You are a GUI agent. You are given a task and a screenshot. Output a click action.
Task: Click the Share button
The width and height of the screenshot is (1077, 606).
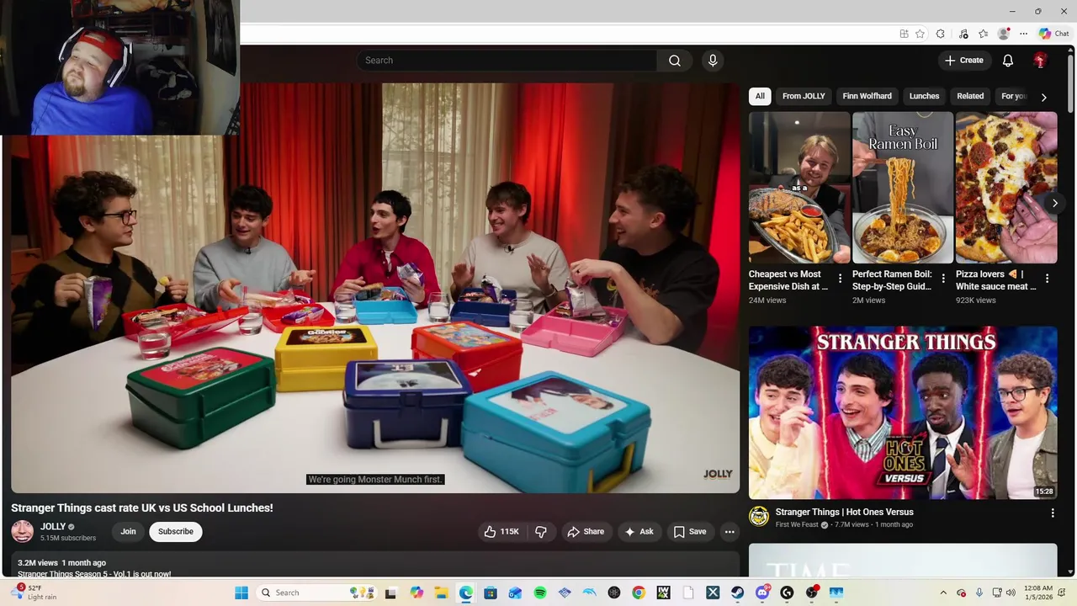pyautogui.click(x=586, y=531)
